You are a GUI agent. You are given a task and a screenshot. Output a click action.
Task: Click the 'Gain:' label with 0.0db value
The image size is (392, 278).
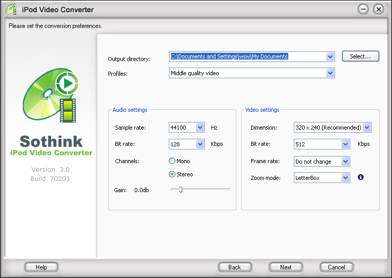tap(131, 190)
